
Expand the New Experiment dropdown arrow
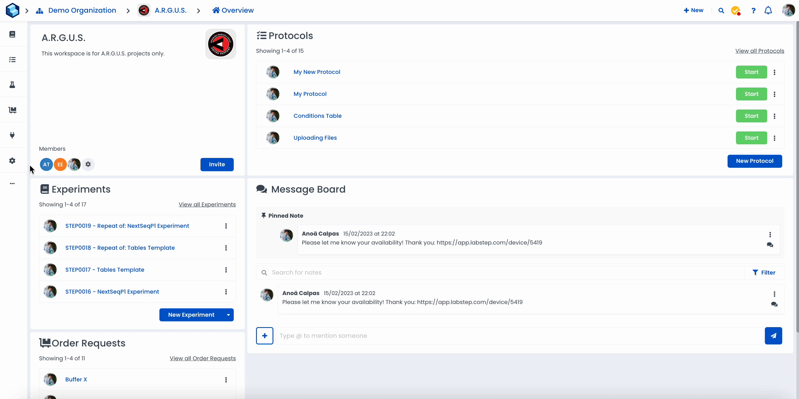(228, 315)
